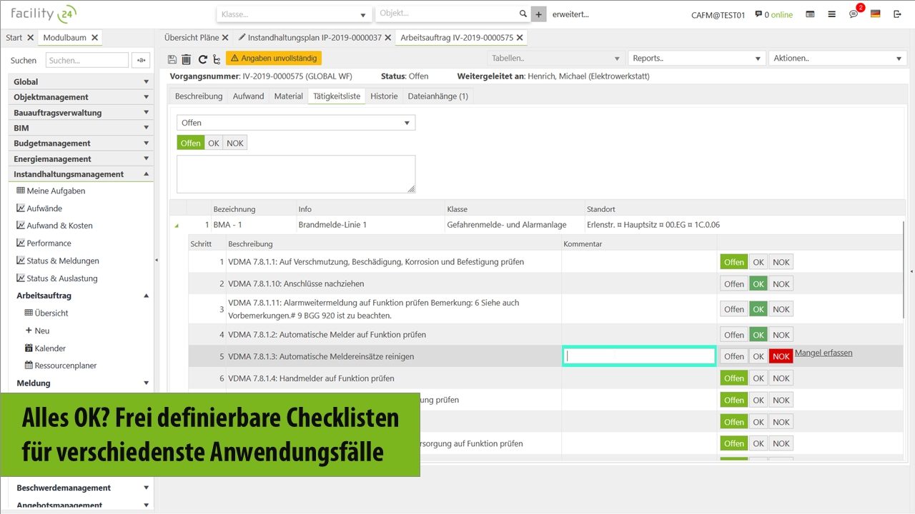The image size is (915, 514).
Task: Open Aufwand & Kosten chart entry
Action: click(x=54, y=226)
